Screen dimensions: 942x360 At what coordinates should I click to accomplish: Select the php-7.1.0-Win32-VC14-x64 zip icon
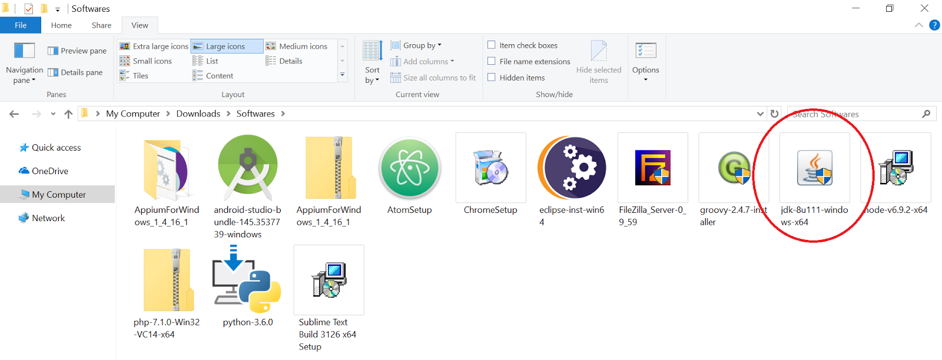coord(168,280)
